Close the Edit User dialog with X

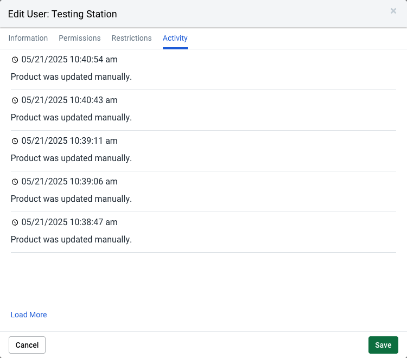point(393,11)
